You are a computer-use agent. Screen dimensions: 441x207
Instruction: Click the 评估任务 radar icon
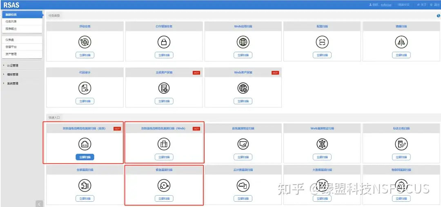point(85,42)
